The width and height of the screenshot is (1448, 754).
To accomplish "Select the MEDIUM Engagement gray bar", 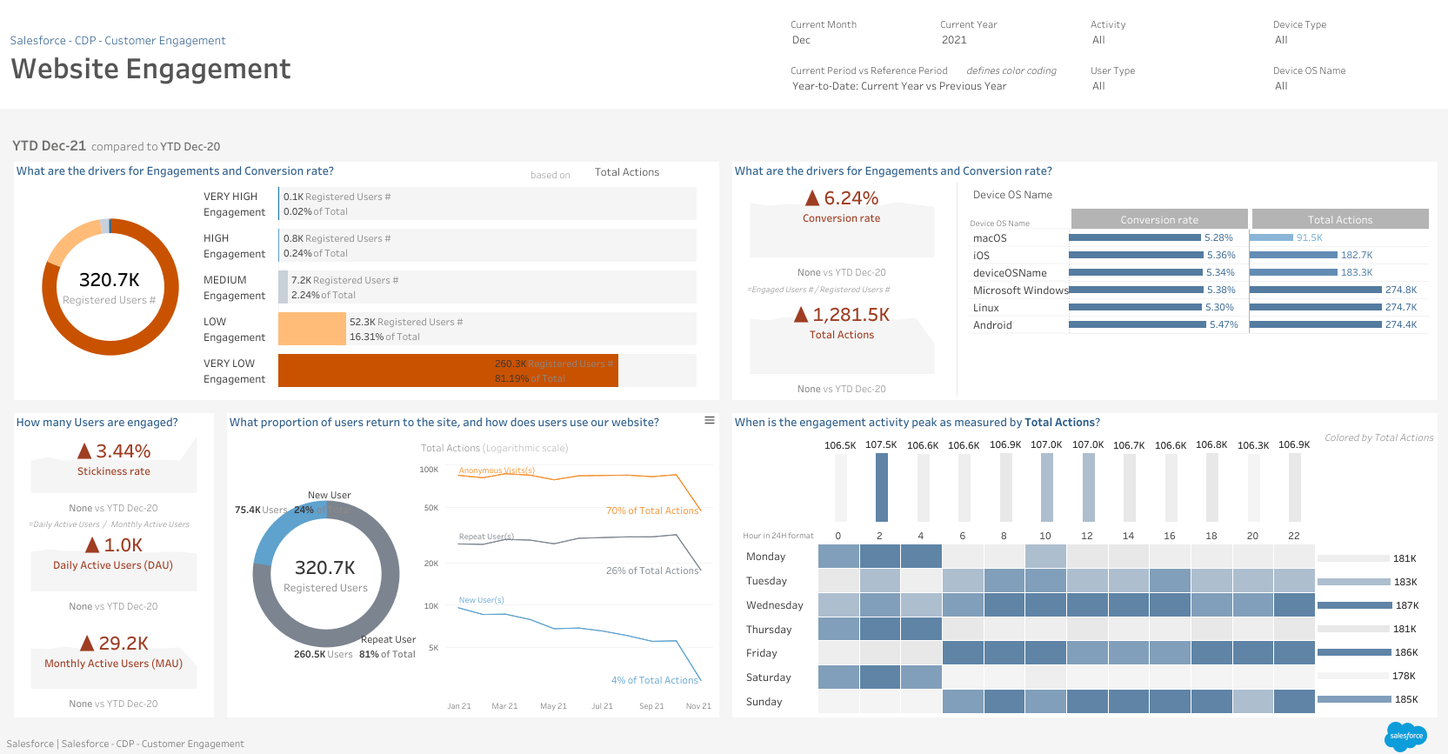I will [283, 287].
